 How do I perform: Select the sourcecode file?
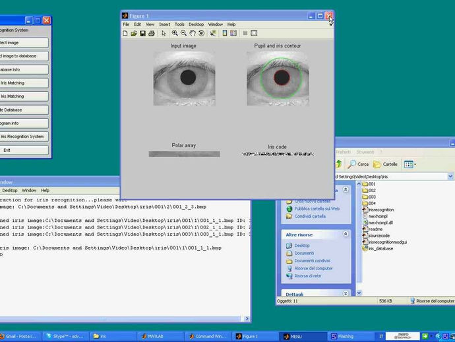coord(376,236)
